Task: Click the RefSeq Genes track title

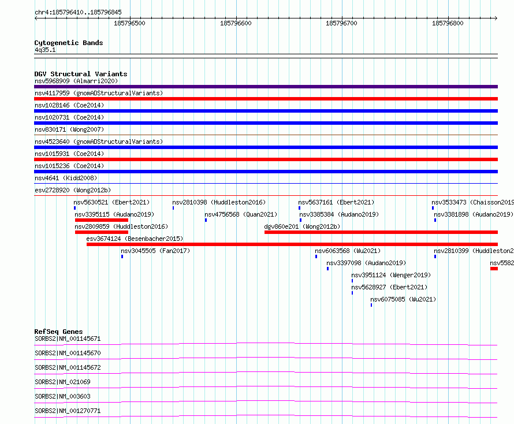Action: coord(59,332)
